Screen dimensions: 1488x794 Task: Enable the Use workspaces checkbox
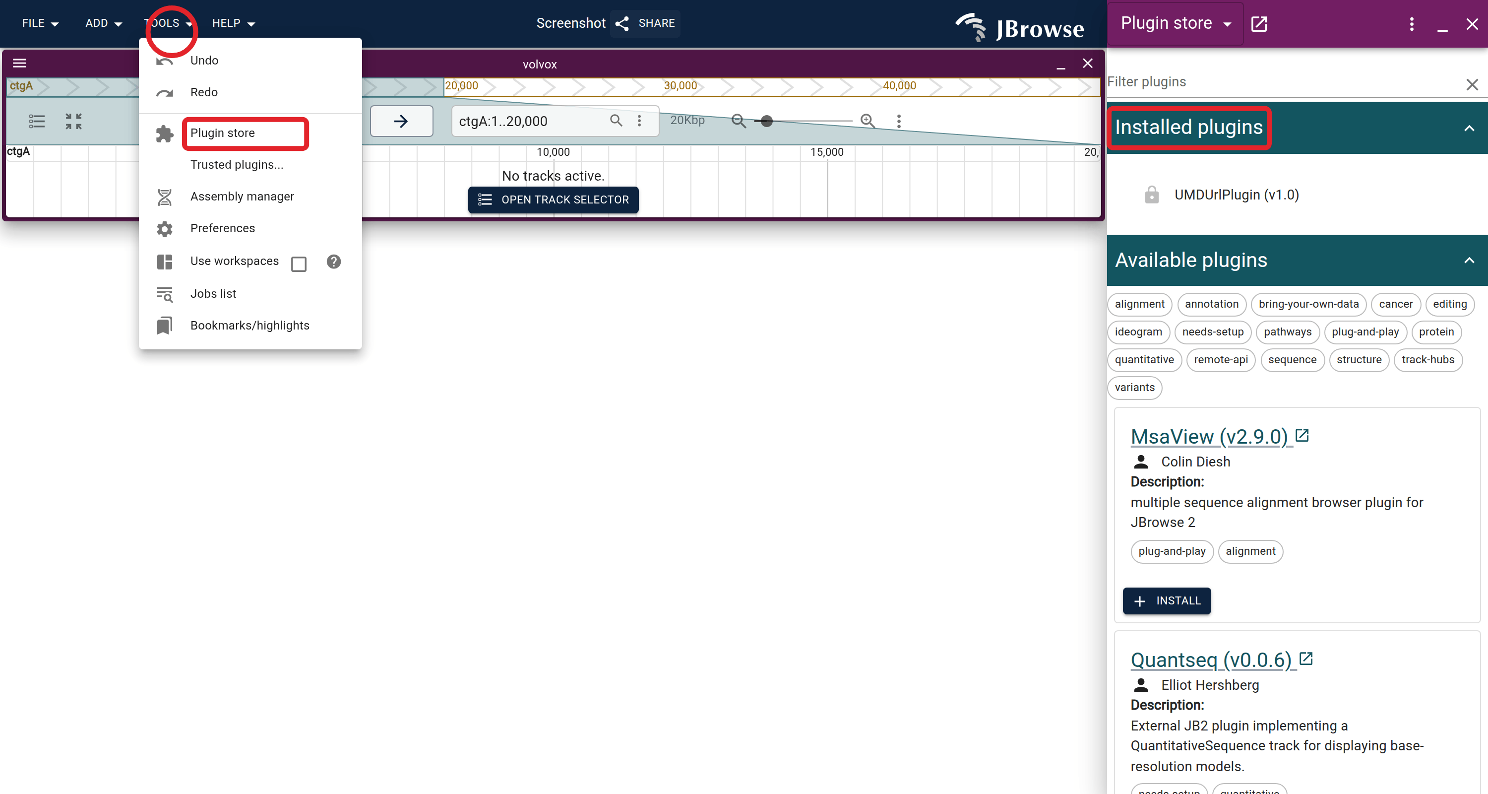coord(299,264)
